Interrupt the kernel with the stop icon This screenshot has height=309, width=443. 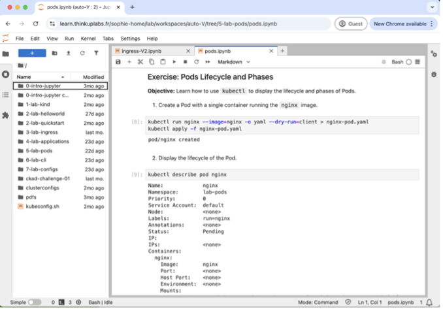185,62
